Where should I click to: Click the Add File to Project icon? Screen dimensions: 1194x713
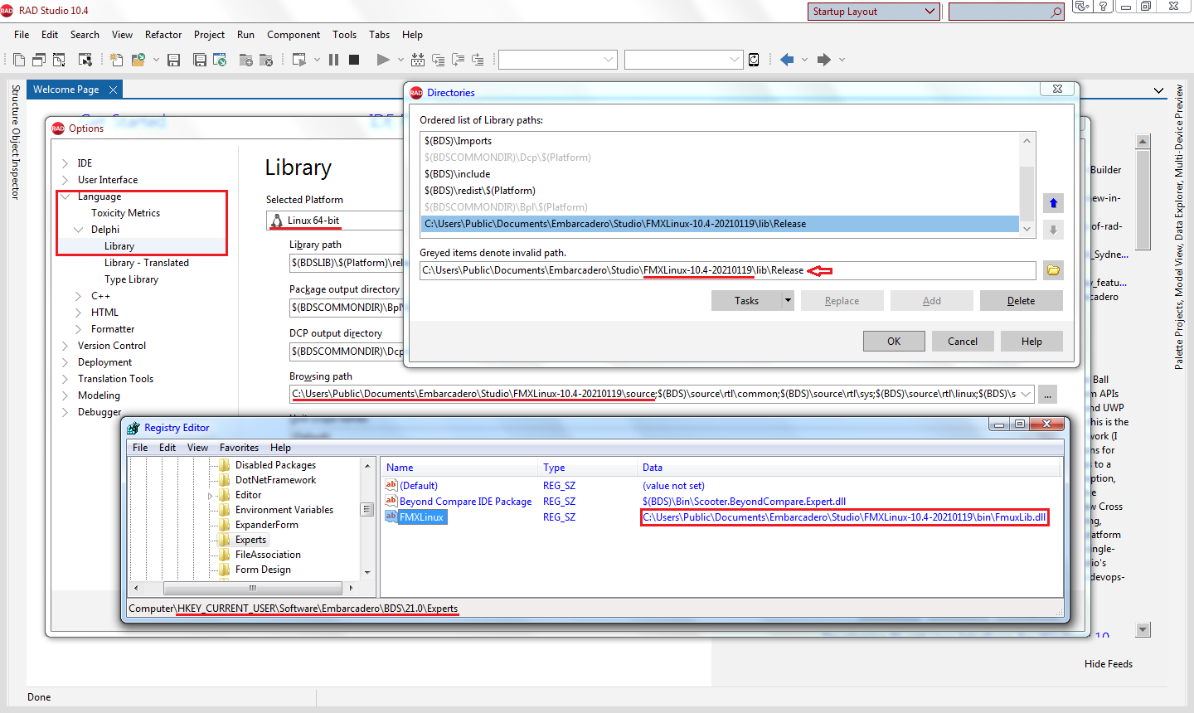245,60
